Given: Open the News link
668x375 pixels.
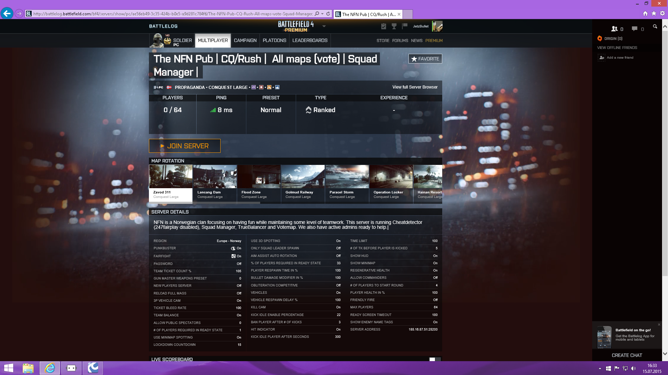Looking at the screenshot, I should [x=416, y=41].
